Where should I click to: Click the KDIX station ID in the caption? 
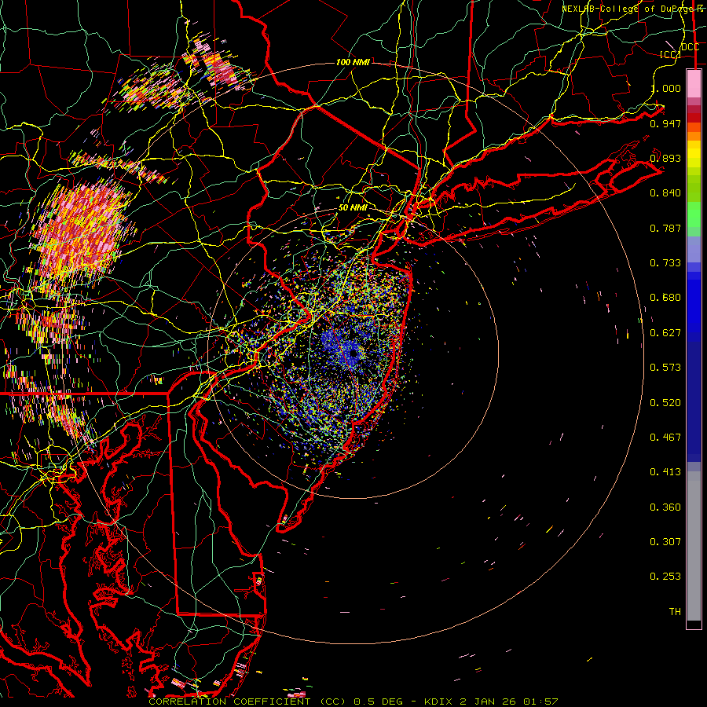(x=440, y=702)
